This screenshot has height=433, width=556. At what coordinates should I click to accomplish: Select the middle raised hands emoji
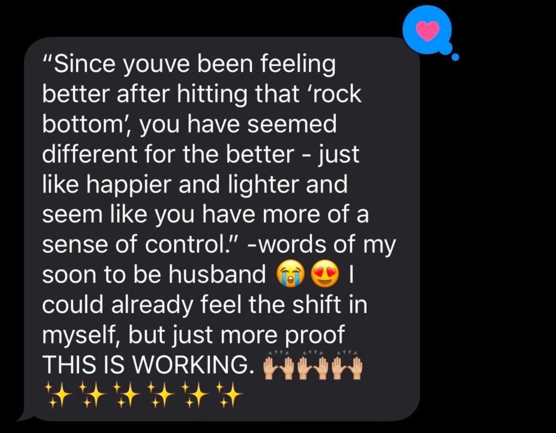[x=312, y=365]
